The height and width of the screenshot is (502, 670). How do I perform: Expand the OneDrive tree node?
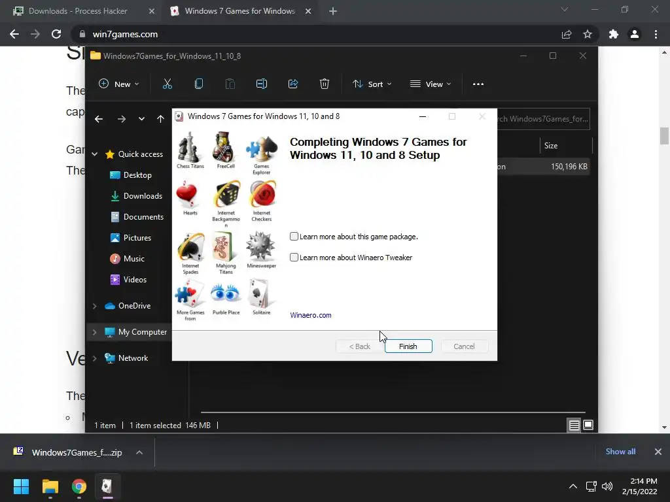click(x=94, y=306)
